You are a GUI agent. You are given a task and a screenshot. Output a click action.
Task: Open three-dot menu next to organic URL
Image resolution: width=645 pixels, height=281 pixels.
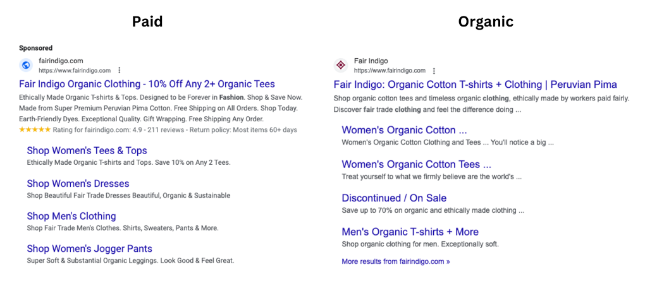tap(434, 71)
